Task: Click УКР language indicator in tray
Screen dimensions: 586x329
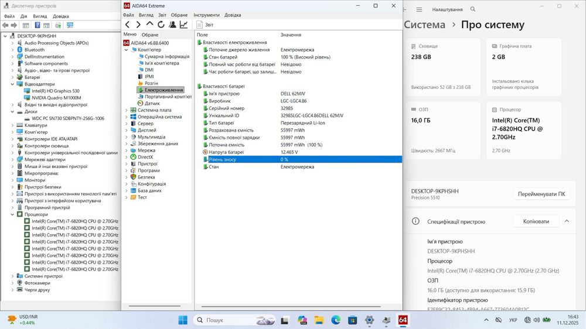Action: click(x=513, y=320)
